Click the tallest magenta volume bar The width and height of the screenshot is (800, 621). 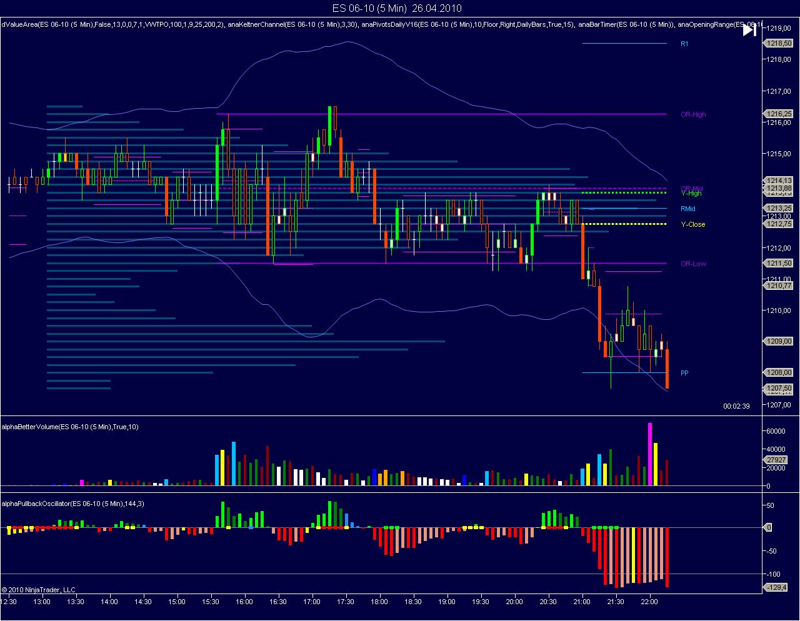coord(649,454)
